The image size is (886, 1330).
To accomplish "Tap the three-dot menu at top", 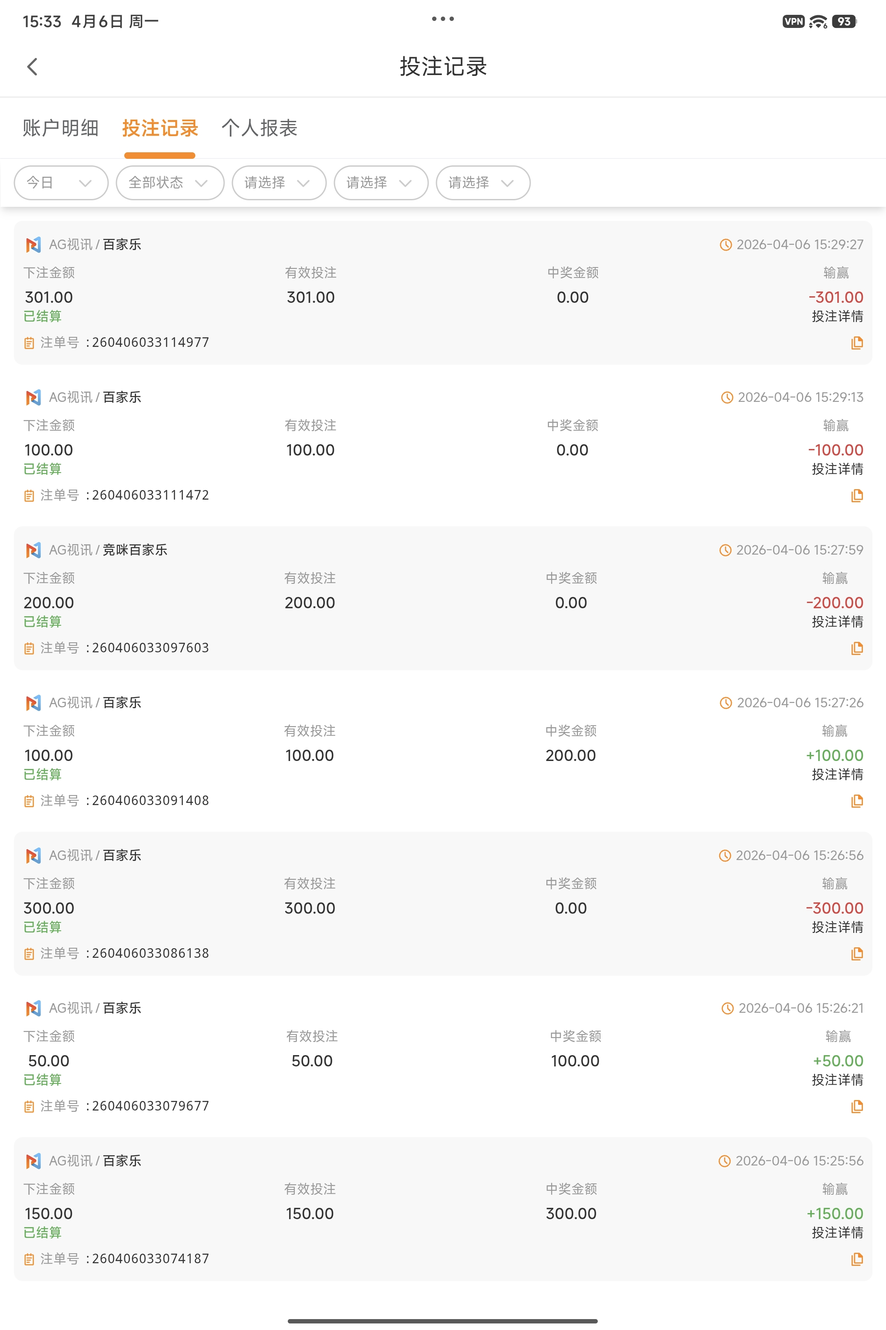I will click(443, 19).
